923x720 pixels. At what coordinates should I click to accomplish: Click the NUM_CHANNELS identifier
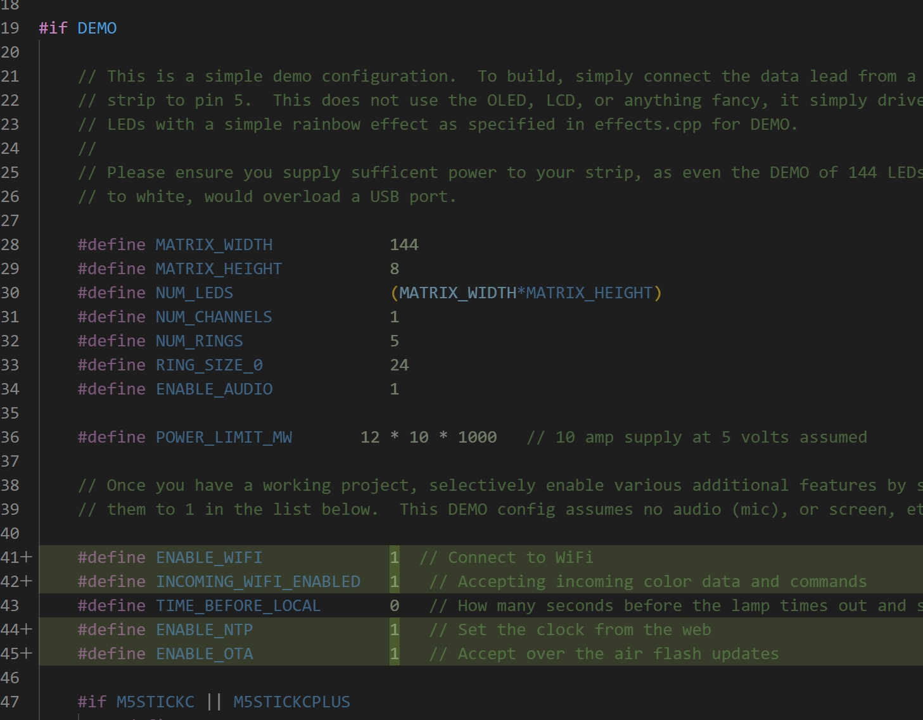tap(214, 317)
